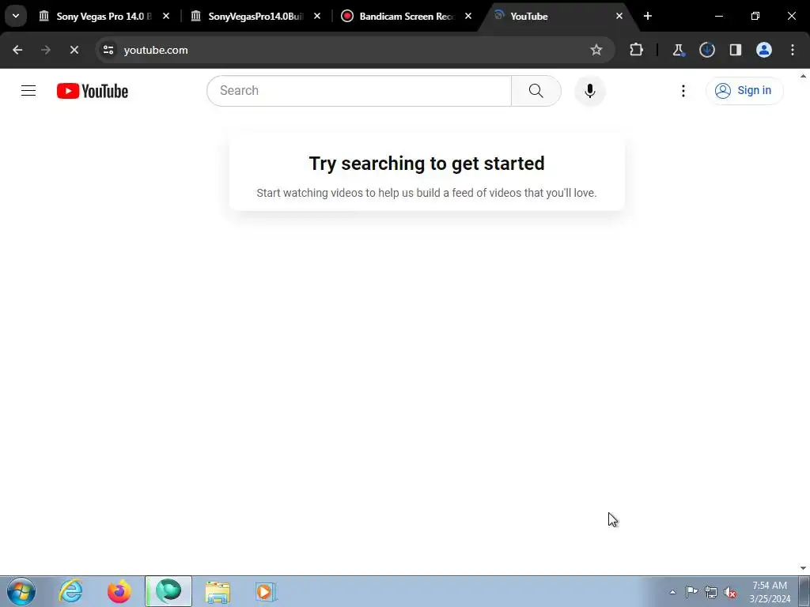This screenshot has width=810, height=607.
Task: Open YouTube settings three-dot menu
Action: 683,91
